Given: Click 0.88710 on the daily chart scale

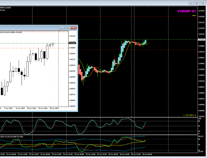Looking at the screenshot, I should 72,94.
